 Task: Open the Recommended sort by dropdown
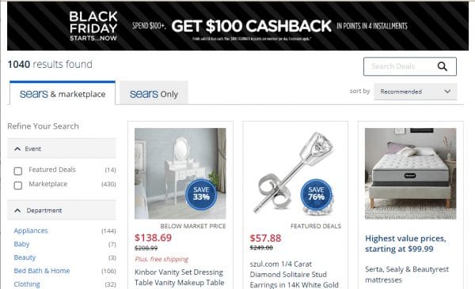click(x=415, y=92)
